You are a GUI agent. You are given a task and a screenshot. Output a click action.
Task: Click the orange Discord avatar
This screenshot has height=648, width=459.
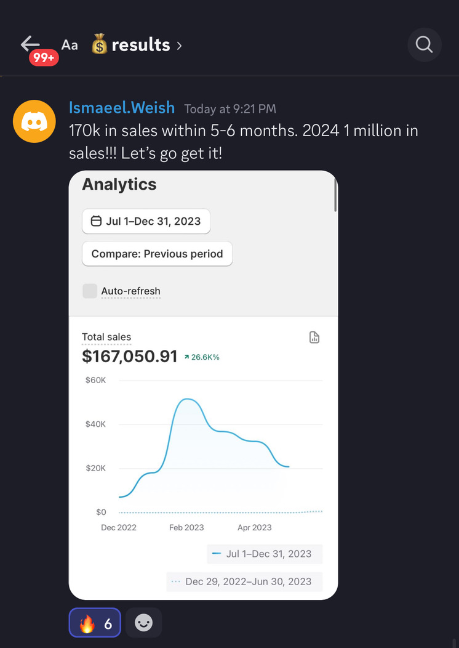pos(34,121)
